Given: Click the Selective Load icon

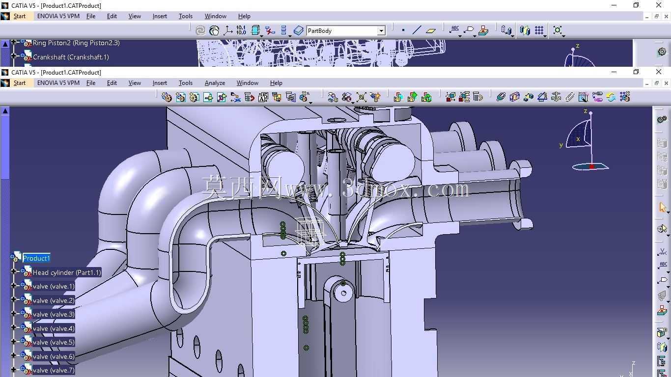Looking at the screenshot, I should (277, 97).
